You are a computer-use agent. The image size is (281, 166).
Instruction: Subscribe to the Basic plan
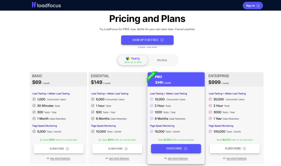(59, 148)
